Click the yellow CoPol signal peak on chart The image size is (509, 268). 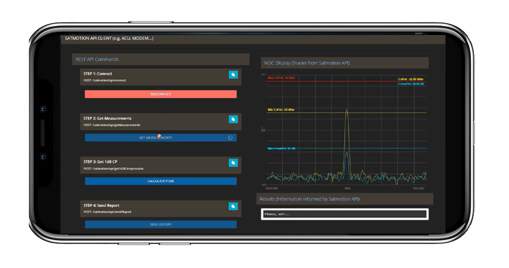click(347, 112)
